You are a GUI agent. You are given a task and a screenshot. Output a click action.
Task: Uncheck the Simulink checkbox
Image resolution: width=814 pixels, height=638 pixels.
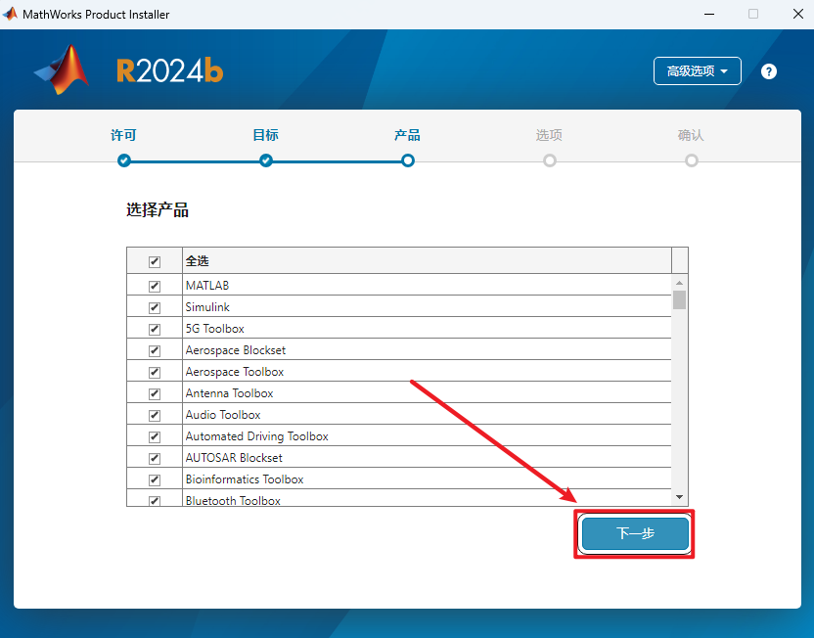click(155, 308)
